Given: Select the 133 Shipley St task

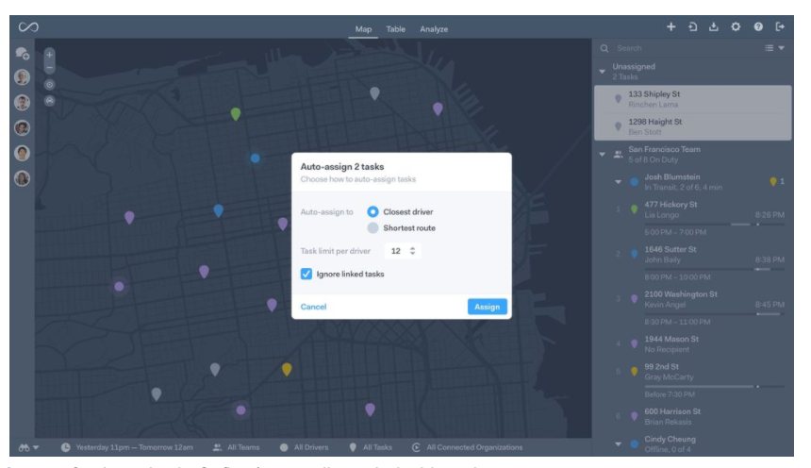Looking at the screenshot, I should click(x=692, y=99).
